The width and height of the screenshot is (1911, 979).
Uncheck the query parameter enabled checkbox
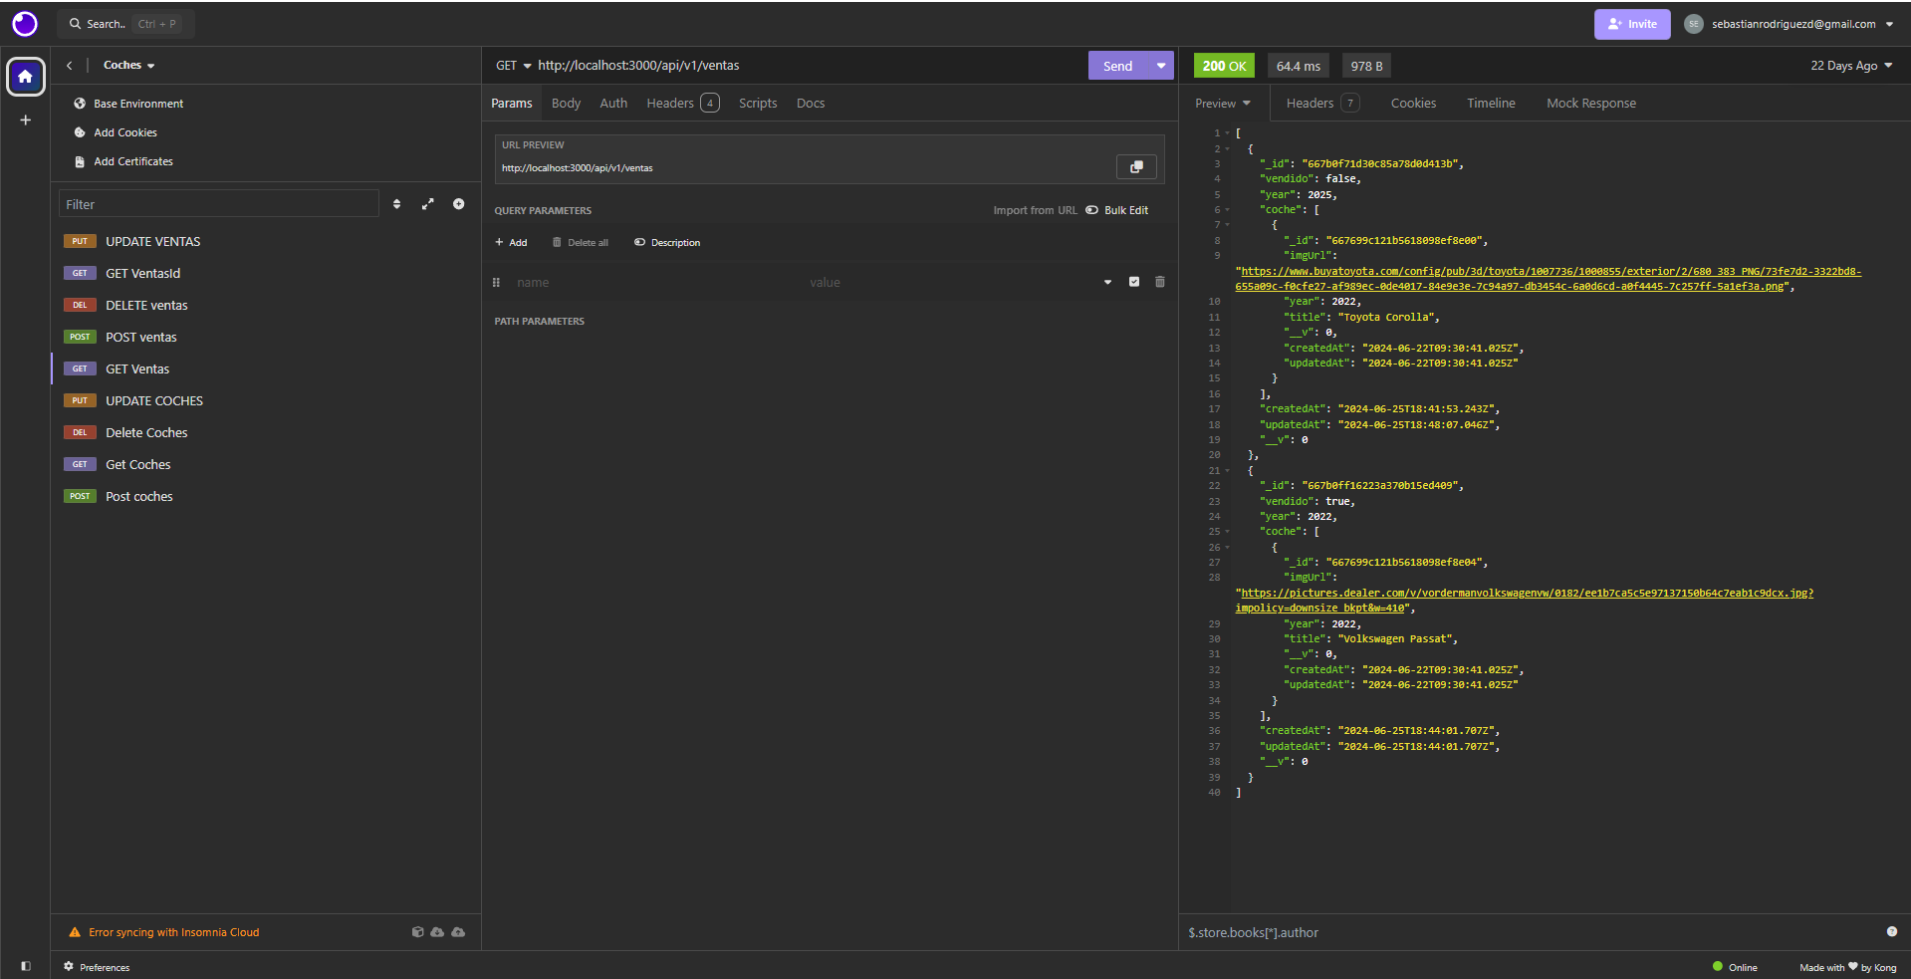tap(1134, 282)
